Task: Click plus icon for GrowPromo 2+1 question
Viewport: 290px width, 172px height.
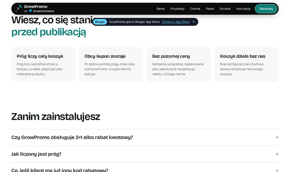Action: coord(277,137)
